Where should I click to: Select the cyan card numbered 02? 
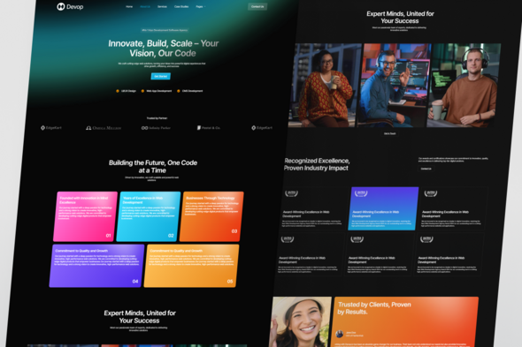click(x=148, y=216)
